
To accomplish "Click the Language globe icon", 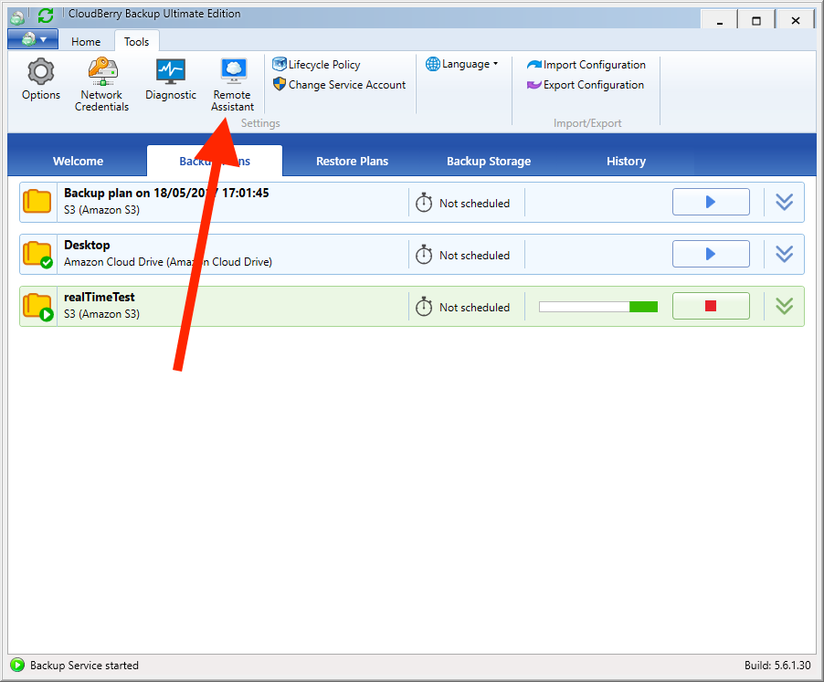I will 433,64.
